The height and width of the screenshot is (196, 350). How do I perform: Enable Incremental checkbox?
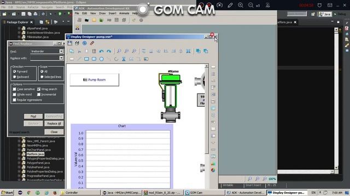[x=39, y=94]
